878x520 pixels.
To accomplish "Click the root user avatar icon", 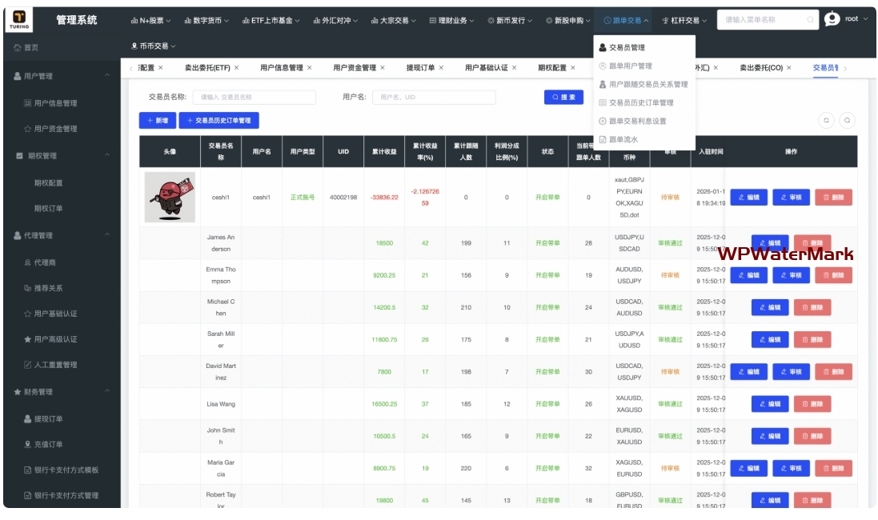I will (832, 19).
